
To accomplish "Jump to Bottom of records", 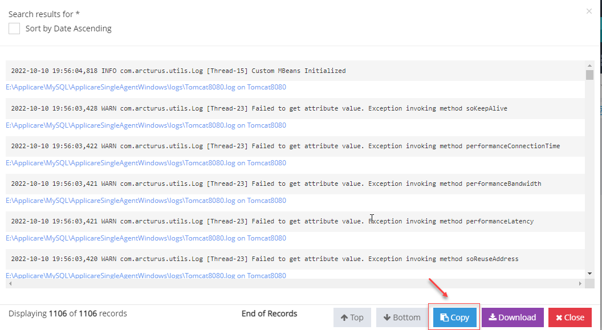I will coord(402,317).
